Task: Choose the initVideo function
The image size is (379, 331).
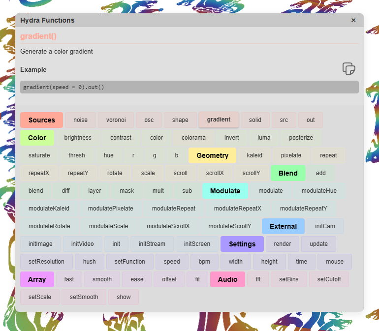Action: [82, 244]
